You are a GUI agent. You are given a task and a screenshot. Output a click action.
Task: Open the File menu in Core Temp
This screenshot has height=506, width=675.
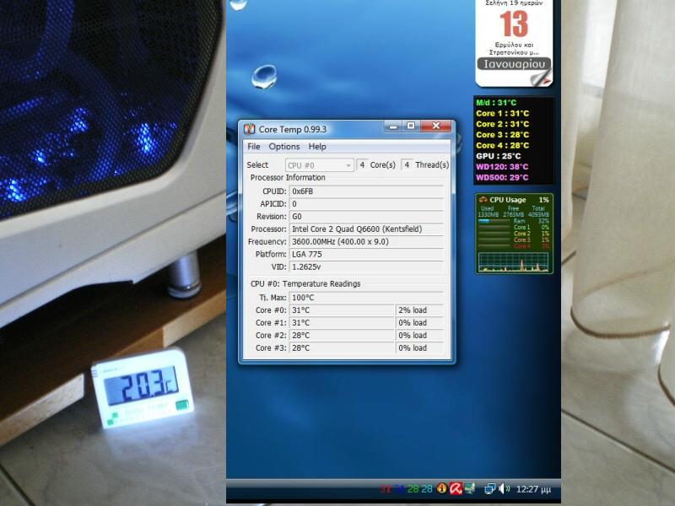[254, 147]
